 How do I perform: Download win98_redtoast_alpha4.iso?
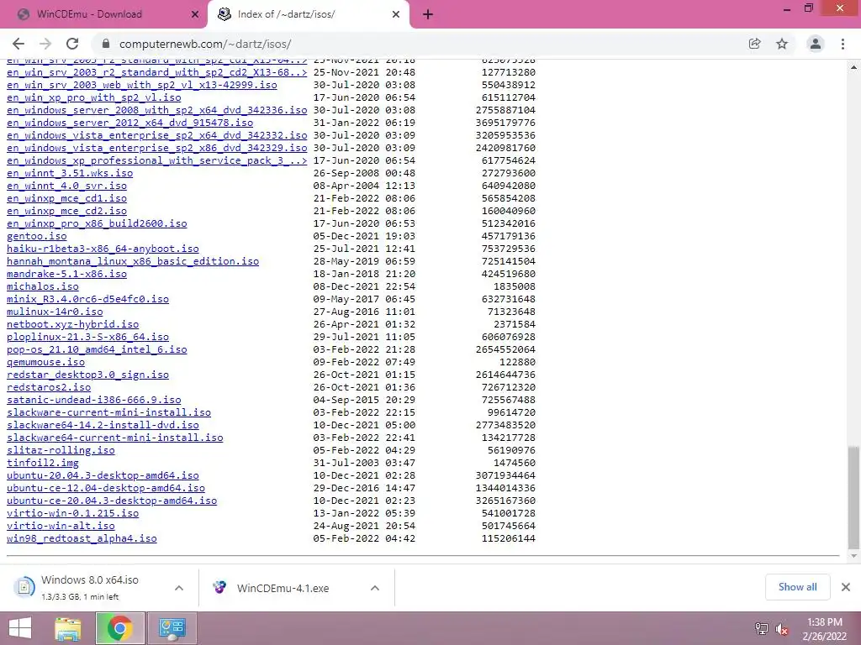82,538
